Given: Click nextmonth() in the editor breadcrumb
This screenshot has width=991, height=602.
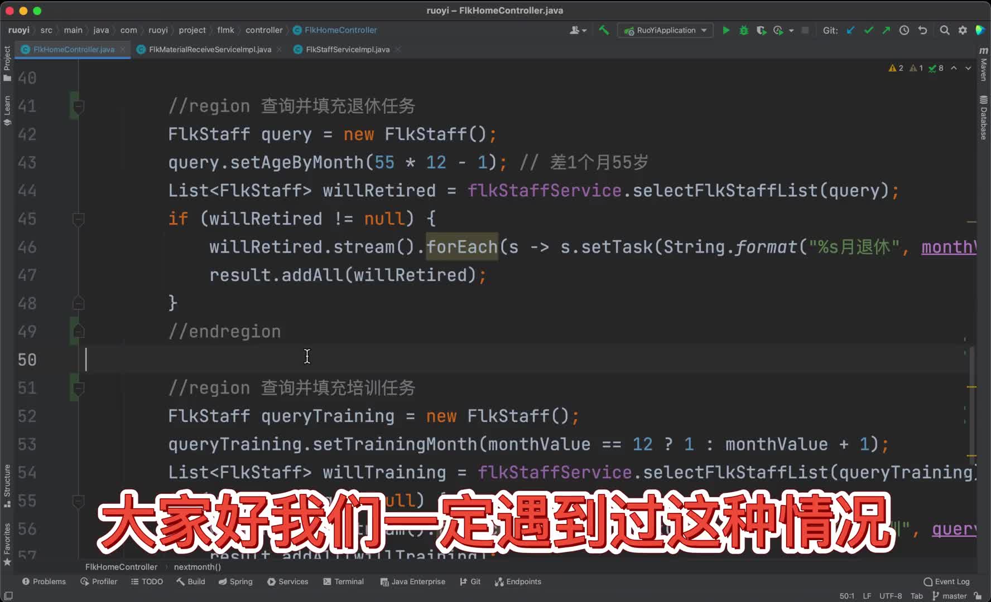Looking at the screenshot, I should click(198, 567).
